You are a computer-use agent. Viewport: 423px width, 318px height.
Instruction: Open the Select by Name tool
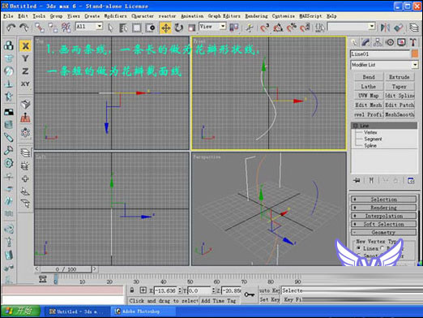(x=123, y=28)
